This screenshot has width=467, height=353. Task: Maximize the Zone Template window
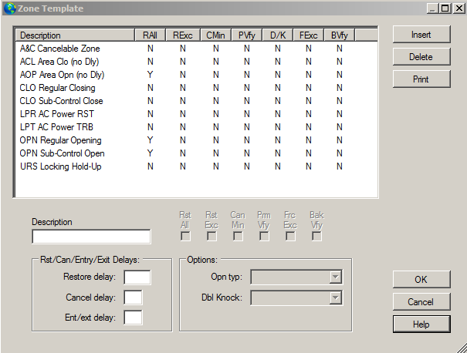(445, 8)
